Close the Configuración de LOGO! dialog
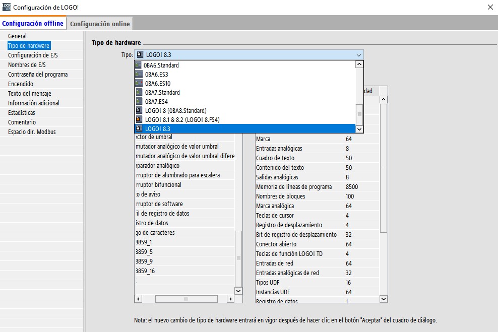Image resolution: width=498 pixels, height=332 pixels. coord(490,7)
